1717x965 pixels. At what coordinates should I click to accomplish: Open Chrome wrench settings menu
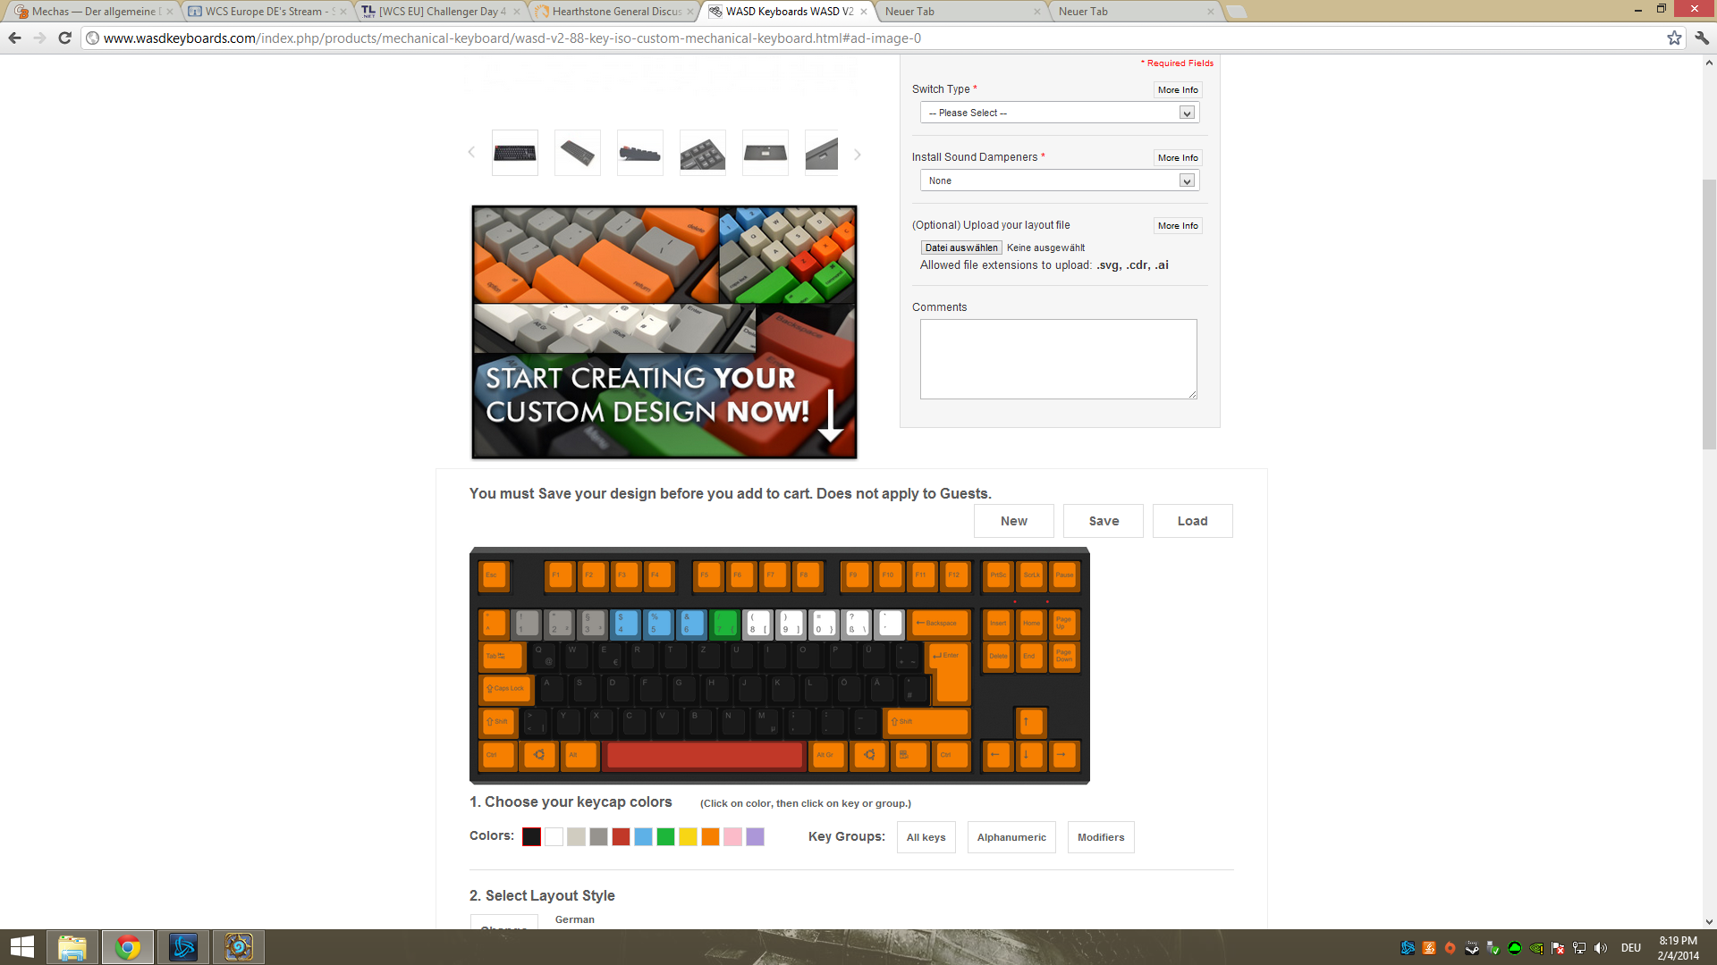click(1701, 38)
